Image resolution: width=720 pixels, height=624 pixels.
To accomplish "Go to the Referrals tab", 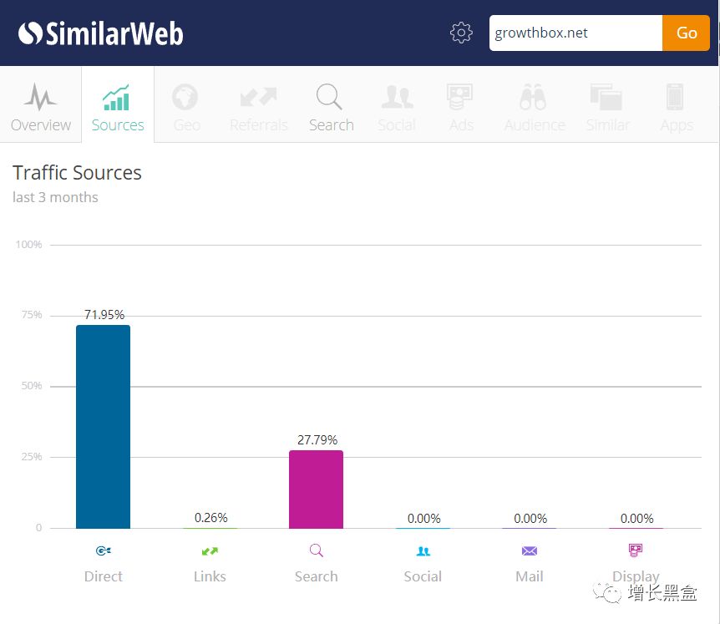I will pyautogui.click(x=259, y=107).
